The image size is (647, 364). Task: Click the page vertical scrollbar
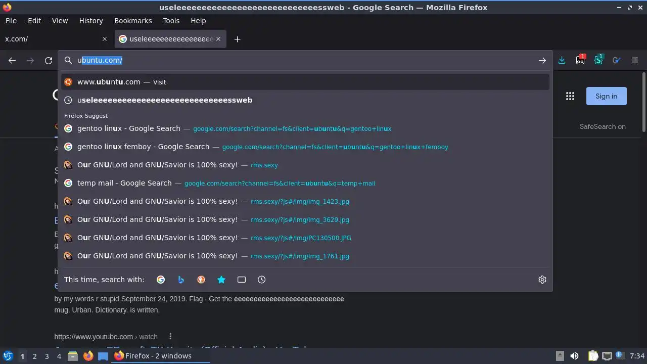tap(643, 101)
